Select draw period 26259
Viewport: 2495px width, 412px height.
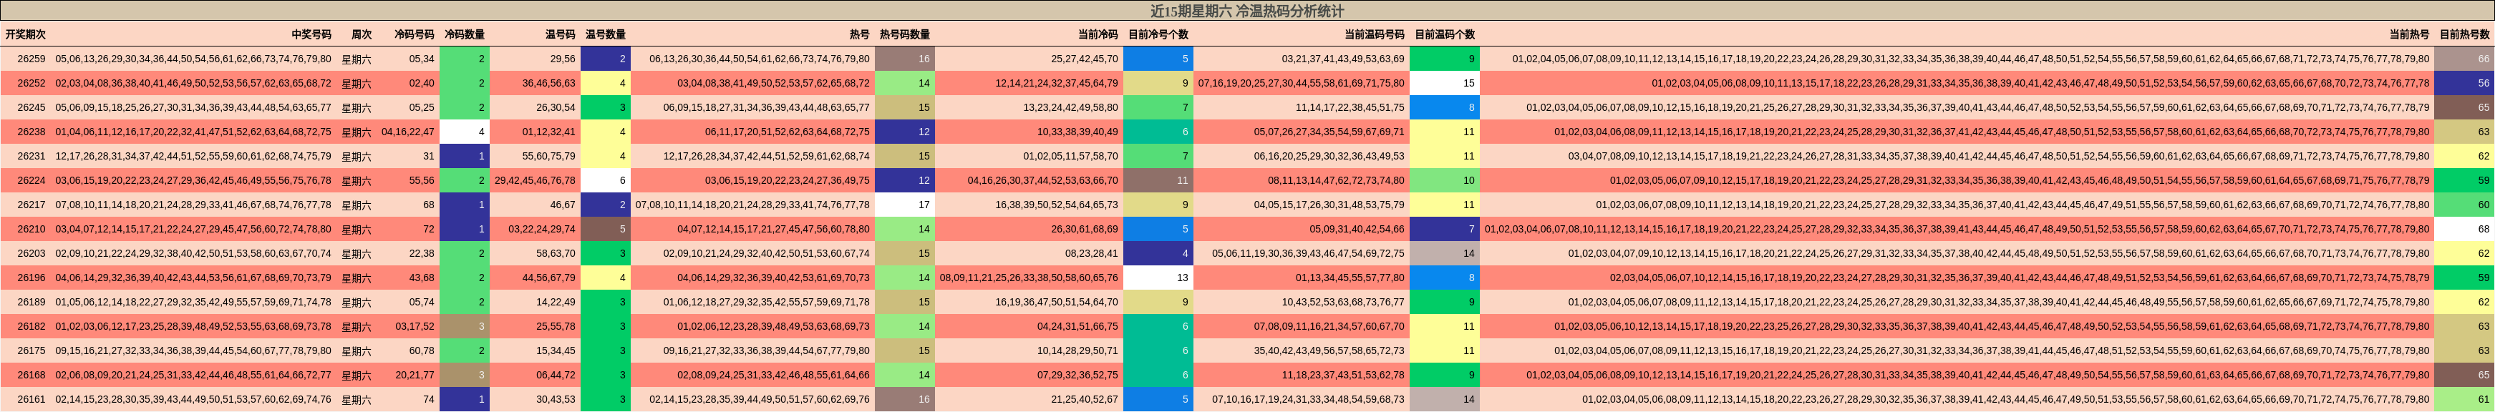(31, 59)
